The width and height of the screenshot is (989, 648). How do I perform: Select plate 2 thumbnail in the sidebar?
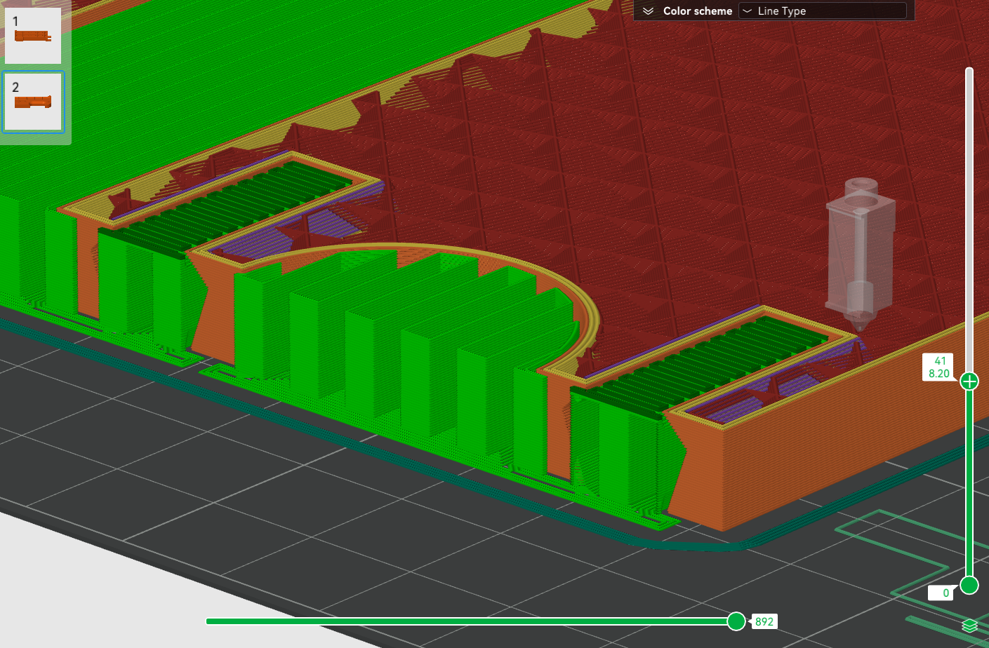click(33, 102)
